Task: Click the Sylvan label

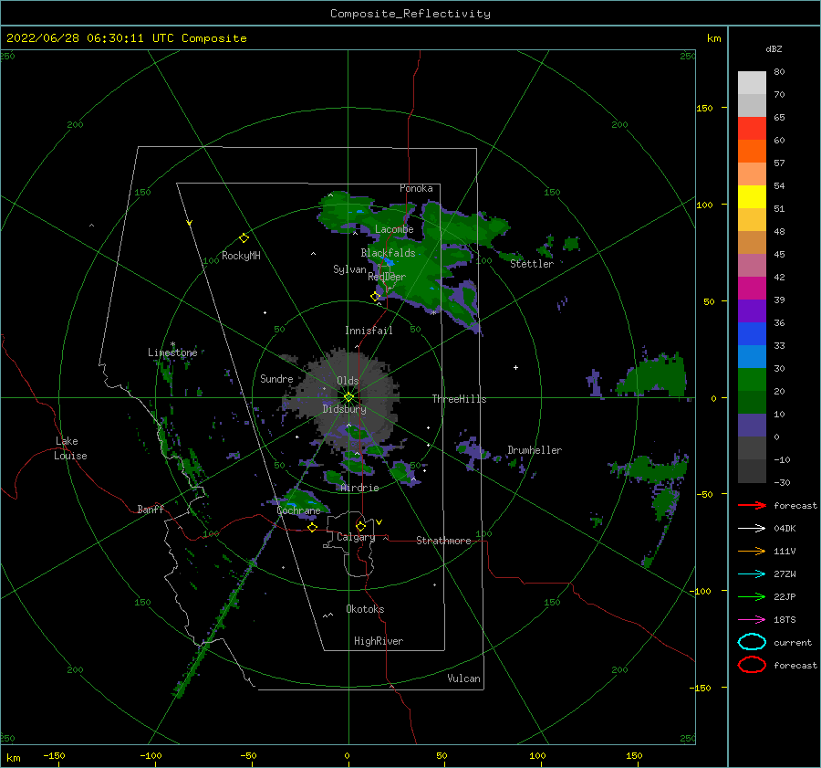Action: tap(349, 269)
